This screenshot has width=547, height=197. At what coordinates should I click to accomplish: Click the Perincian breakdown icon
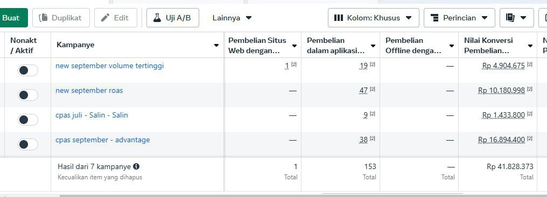(x=434, y=18)
